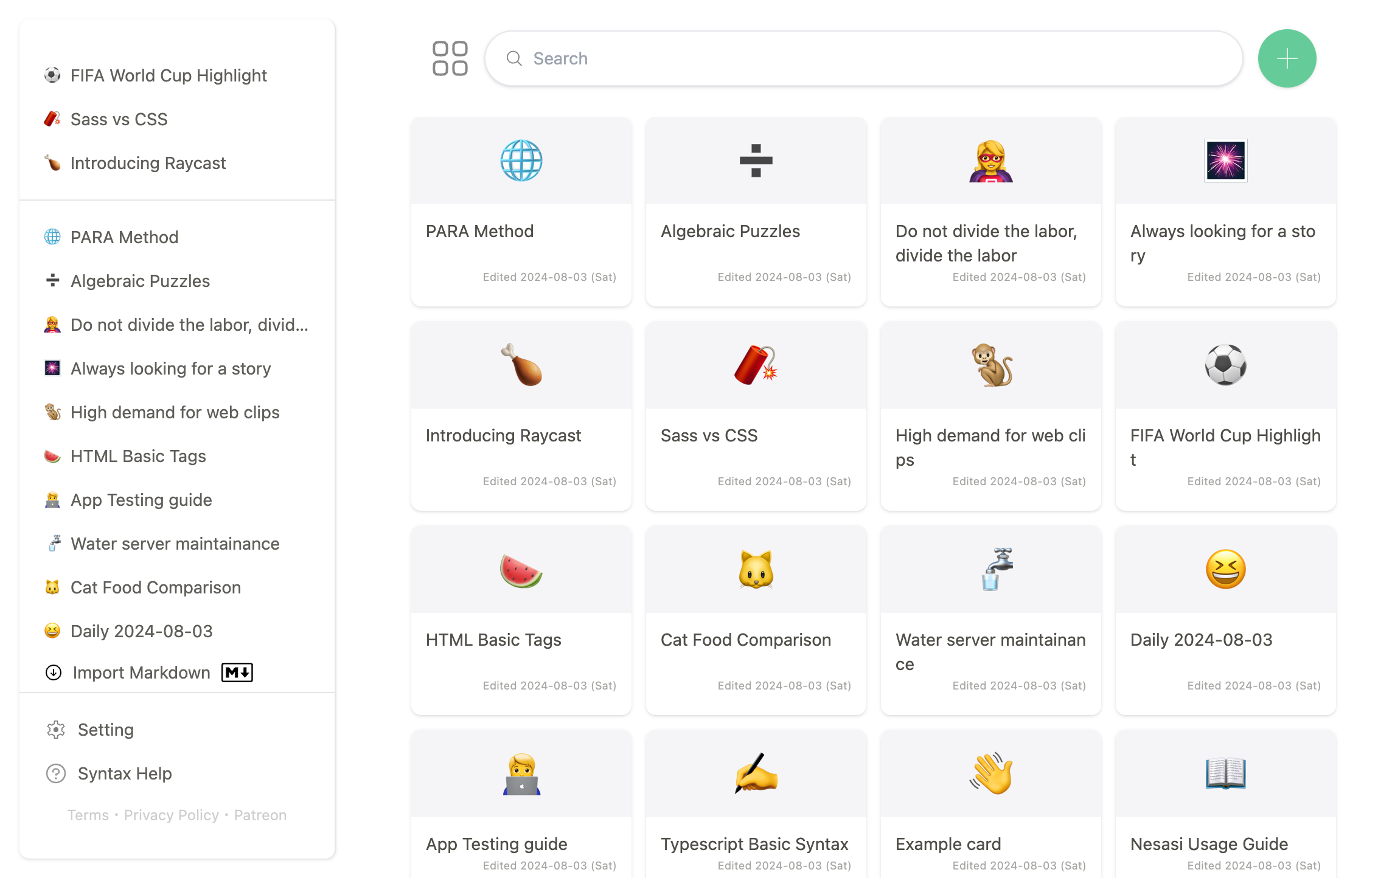Click the green plus new-note button
Viewport: 1392px width, 878px height.
1287,58
